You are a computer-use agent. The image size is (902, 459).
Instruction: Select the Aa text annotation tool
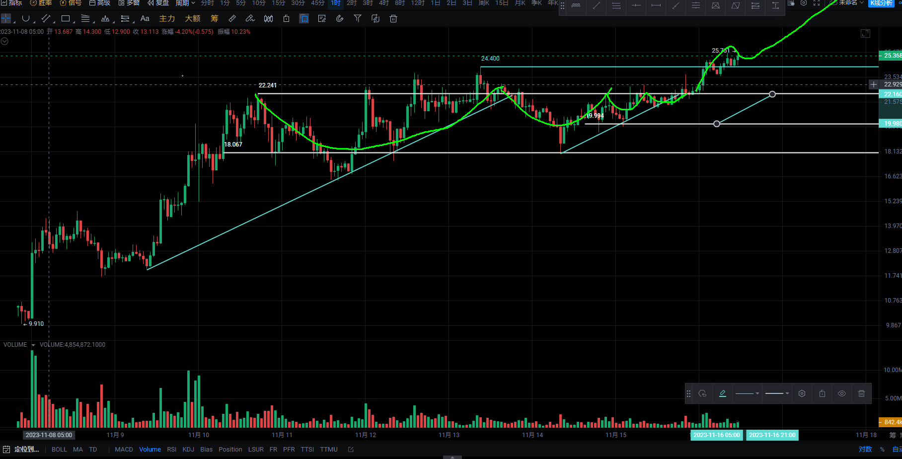point(145,18)
